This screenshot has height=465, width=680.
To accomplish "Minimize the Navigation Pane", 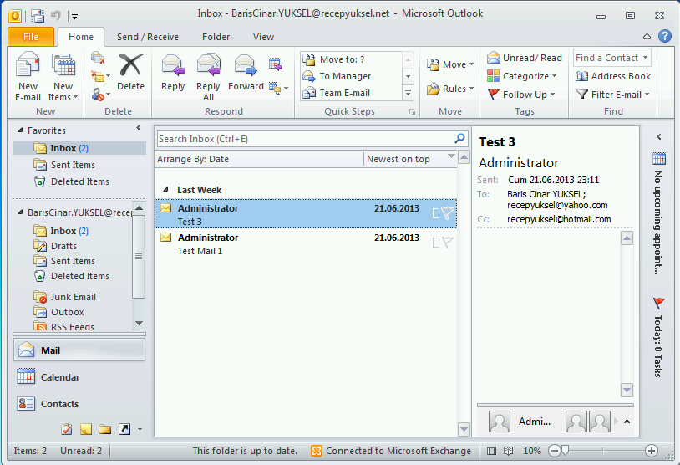I will pos(139,128).
